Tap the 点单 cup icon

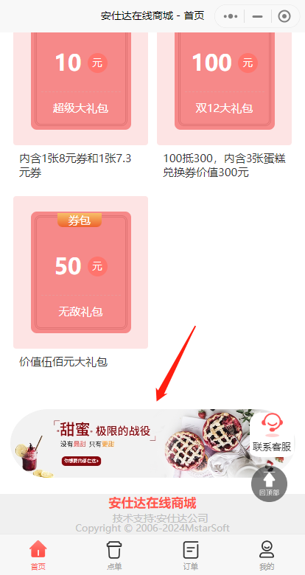pyautogui.click(x=114, y=550)
